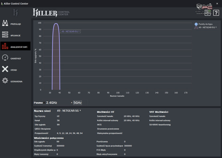
Task: Click the Killer Control Center header logo
Action: (x=51, y=13)
